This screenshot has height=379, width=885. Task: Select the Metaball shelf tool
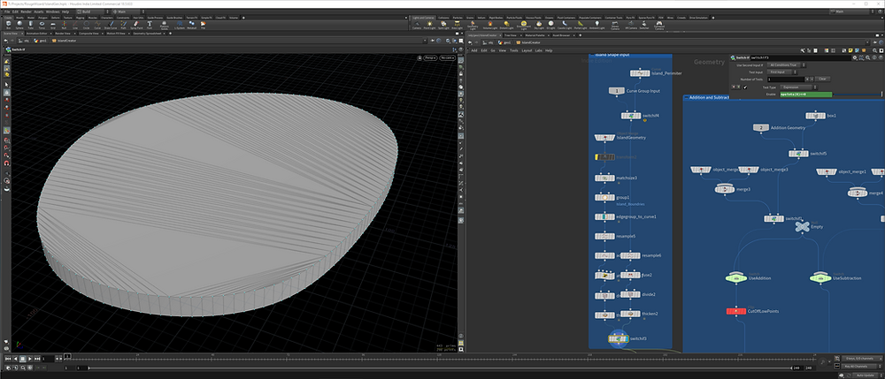click(191, 24)
